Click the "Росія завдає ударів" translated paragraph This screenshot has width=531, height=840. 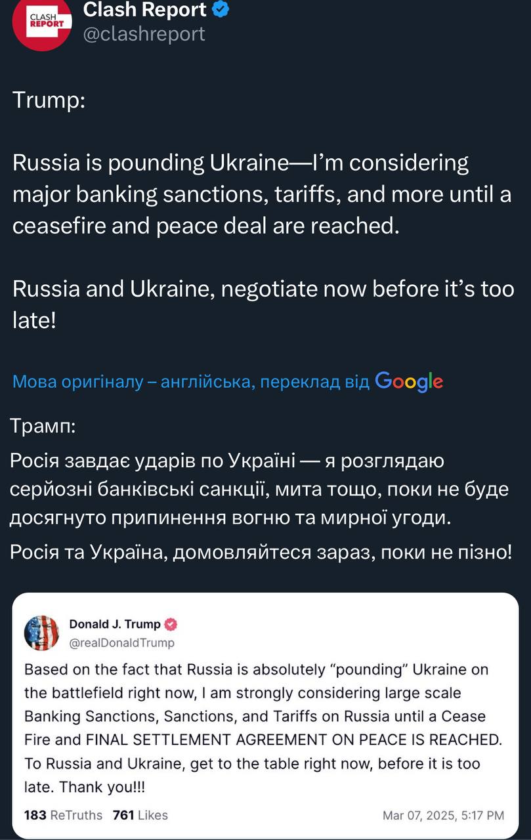tap(259, 490)
